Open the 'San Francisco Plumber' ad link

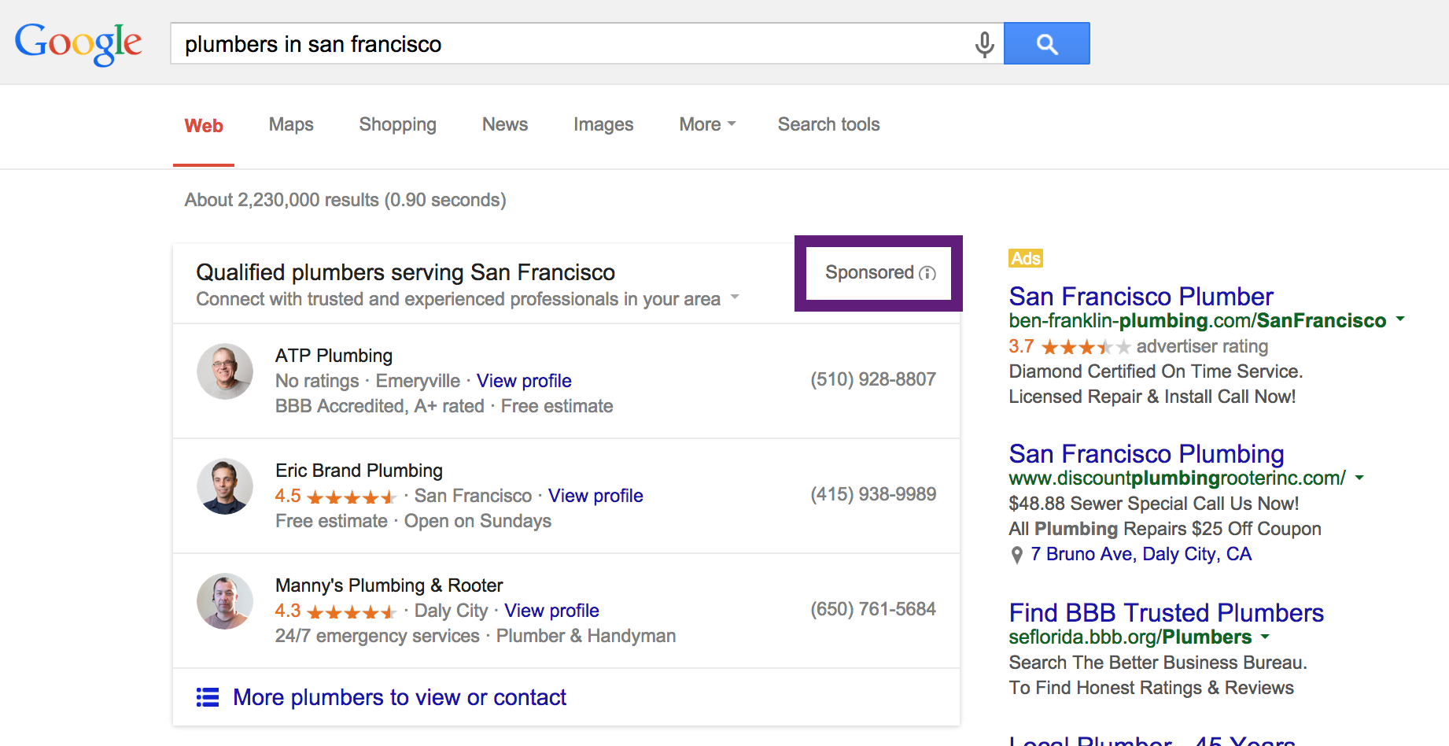1141,297
